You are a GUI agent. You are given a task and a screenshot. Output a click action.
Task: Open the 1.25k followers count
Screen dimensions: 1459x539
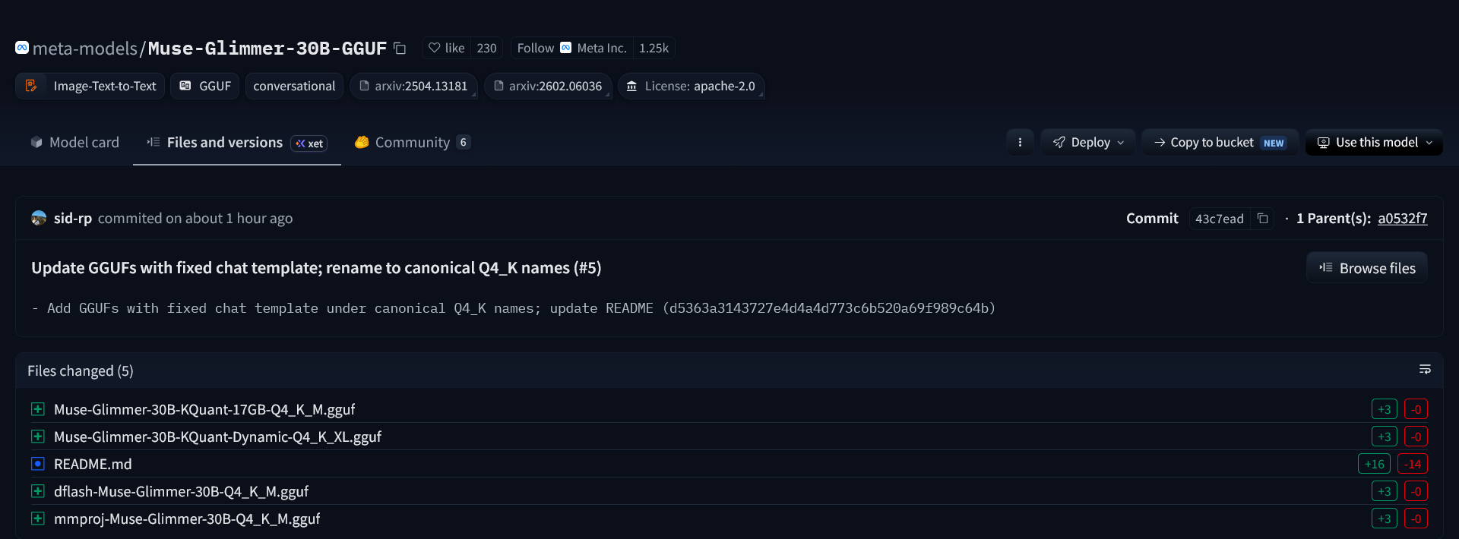pos(654,48)
